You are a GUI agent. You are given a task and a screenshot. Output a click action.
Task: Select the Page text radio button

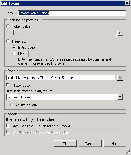coord(8,41)
